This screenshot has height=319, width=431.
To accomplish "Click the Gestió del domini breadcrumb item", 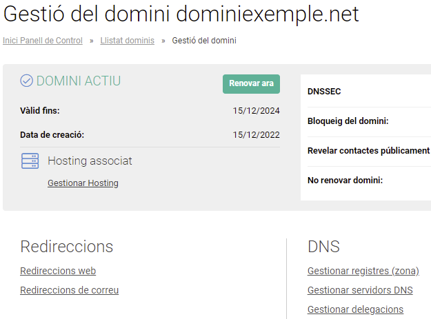I will pyautogui.click(x=203, y=41).
